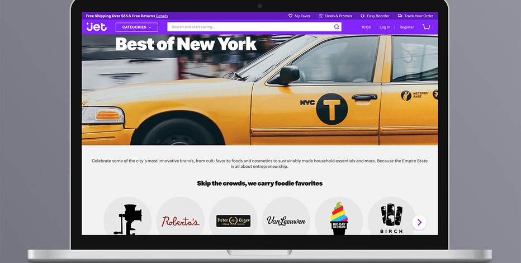
Task: Select the Roberta's brand logo
Action: pos(181,217)
